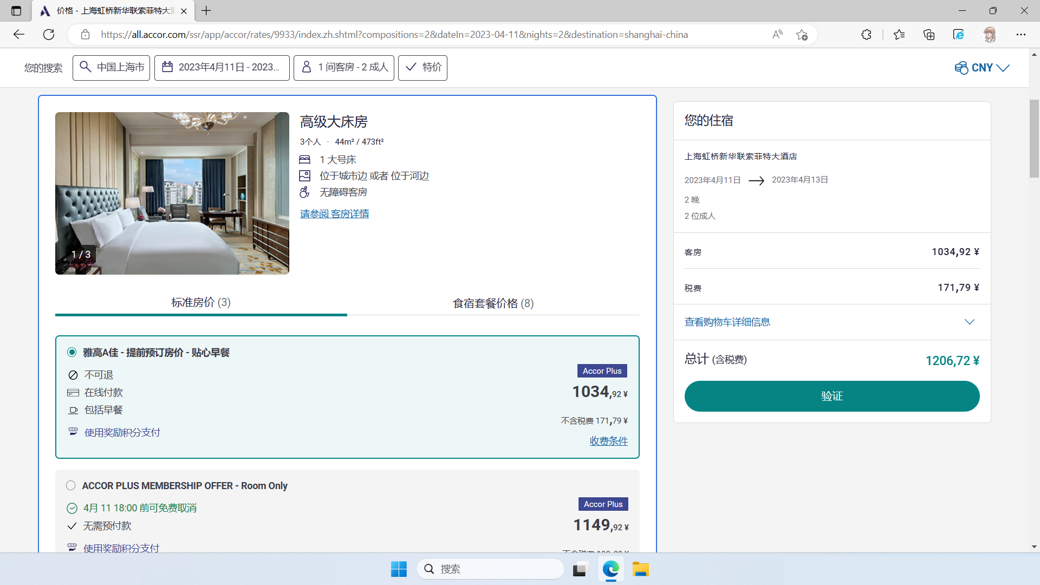Open the room photo gallery thumbnail
The width and height of the screenshot is (1040, 585).
point(172,193)
